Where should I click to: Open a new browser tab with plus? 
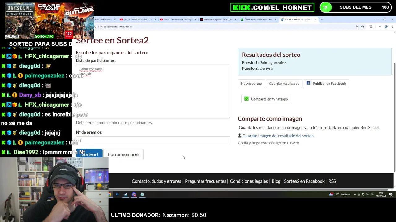tap(322, 19)
